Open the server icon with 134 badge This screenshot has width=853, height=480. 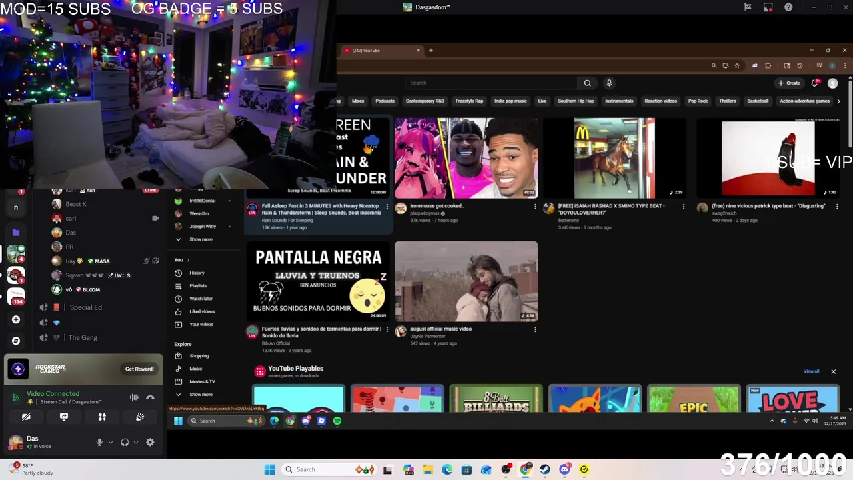(x=16, y=296)
